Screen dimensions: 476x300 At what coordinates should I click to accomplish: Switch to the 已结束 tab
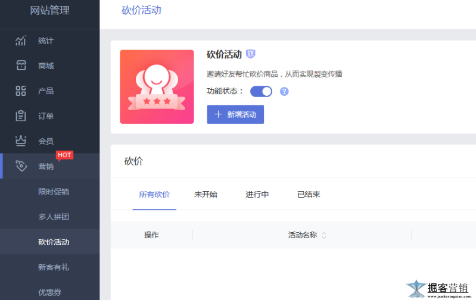(x=309, y=195)
